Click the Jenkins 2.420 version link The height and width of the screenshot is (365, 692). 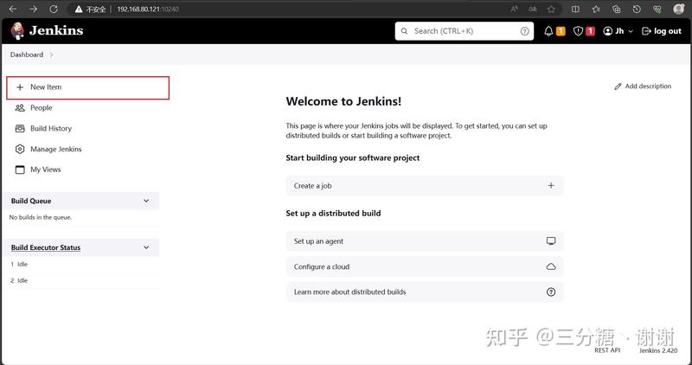click(658, 350)
